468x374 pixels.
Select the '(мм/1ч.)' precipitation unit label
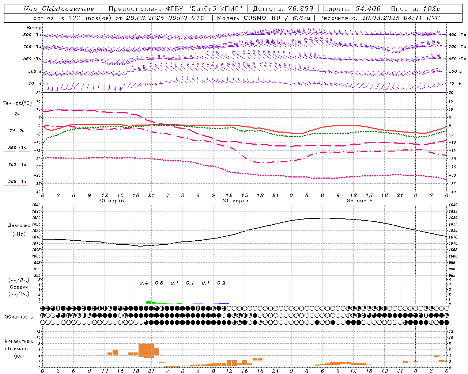19,294
